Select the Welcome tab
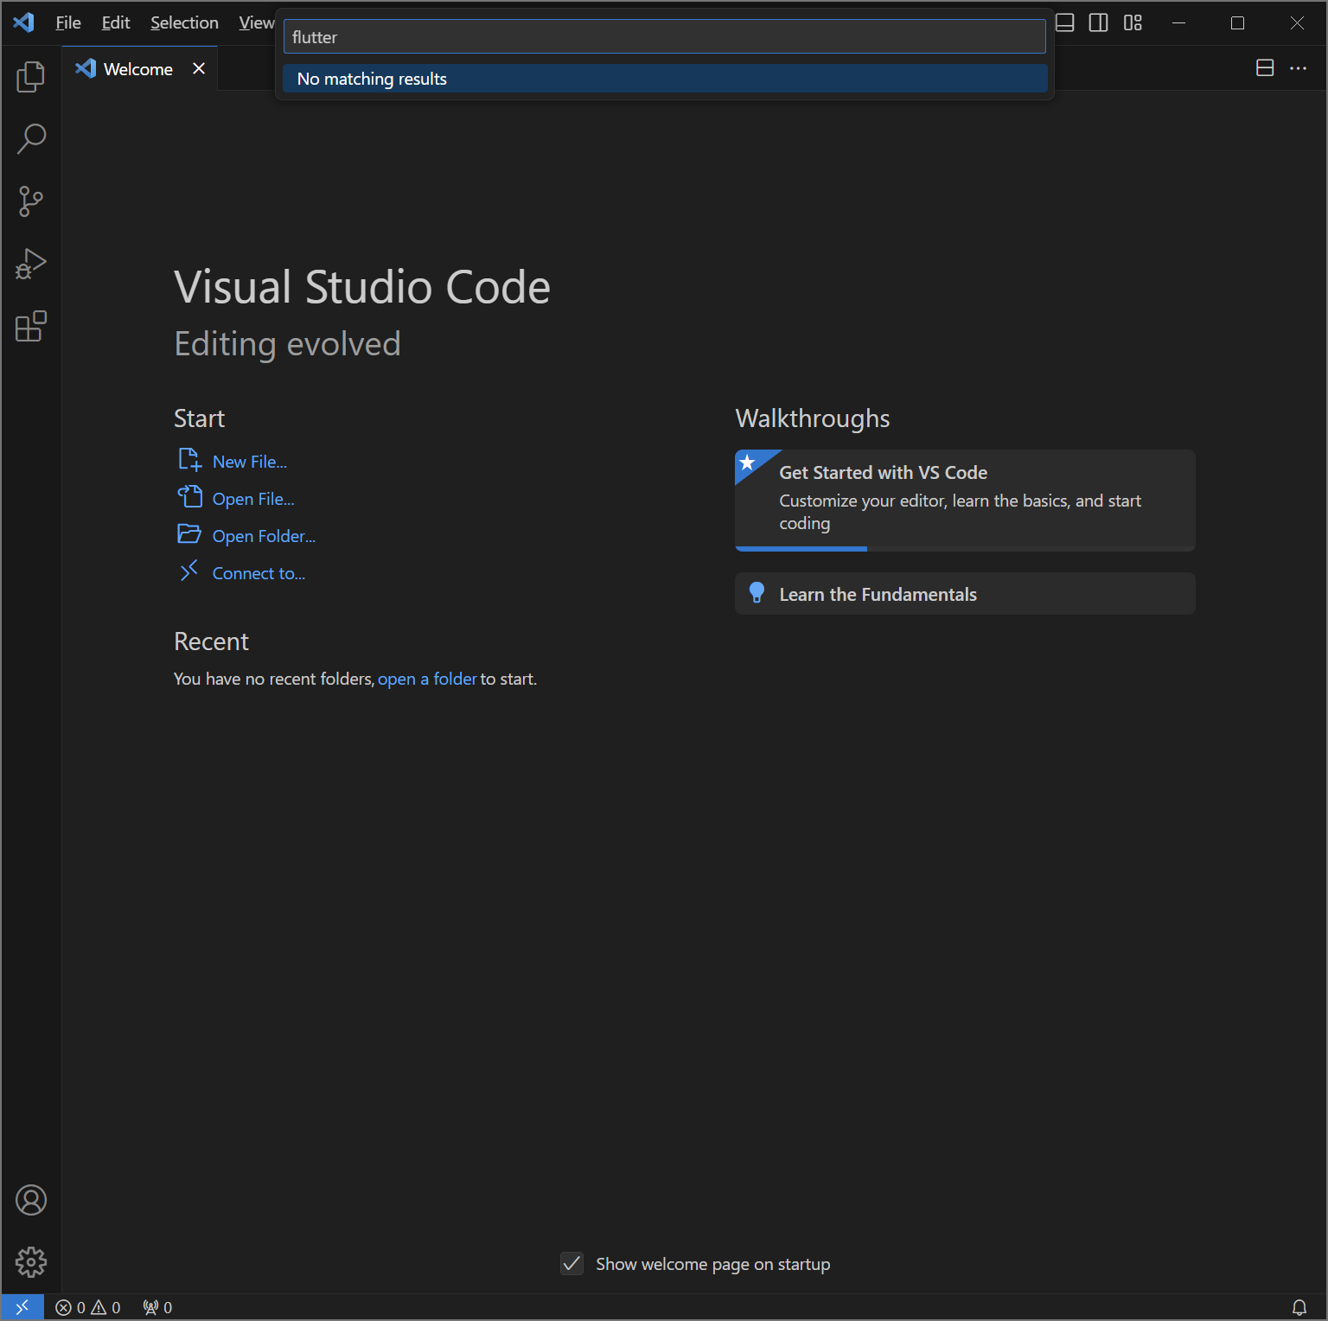The width and height of the screenshot is (1328, 1321). pos(139,68)
